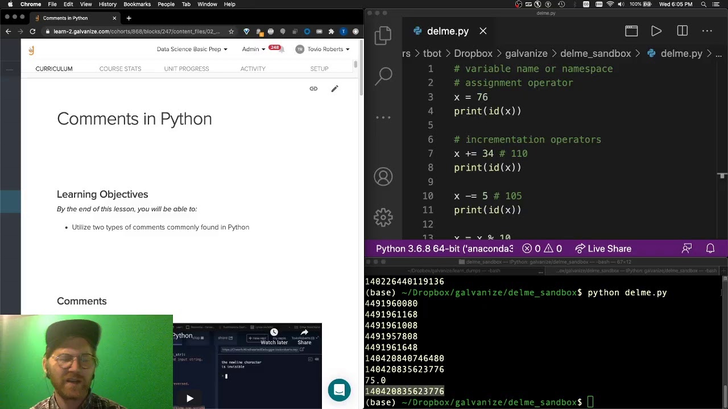Start Live Share session
The width and height of the screenshot is (728, 409).
(x=603, y=248)
